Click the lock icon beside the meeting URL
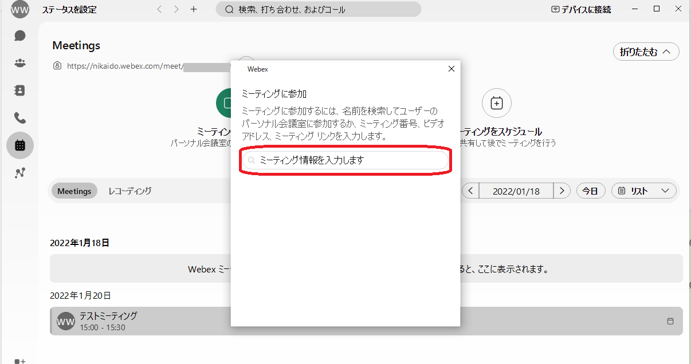 (x=57, y=66)
